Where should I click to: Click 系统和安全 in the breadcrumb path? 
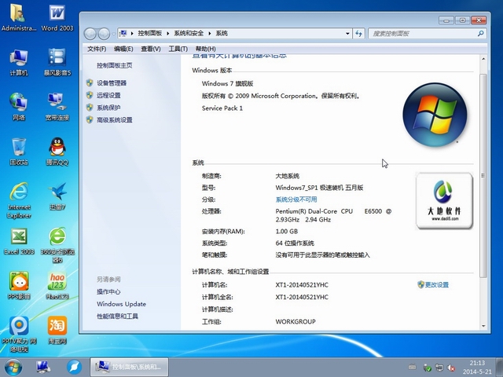(189, 33)
